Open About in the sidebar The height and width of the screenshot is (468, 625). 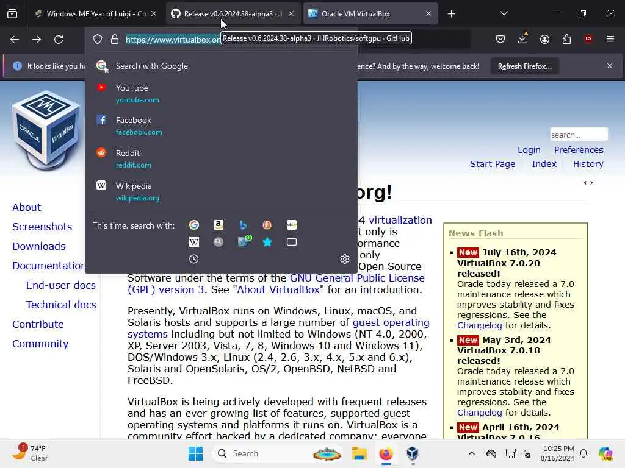pos(26,207)
